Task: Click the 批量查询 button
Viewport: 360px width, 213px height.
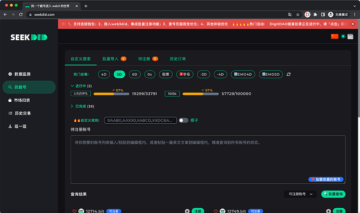Action: click(x=333, y=194)
